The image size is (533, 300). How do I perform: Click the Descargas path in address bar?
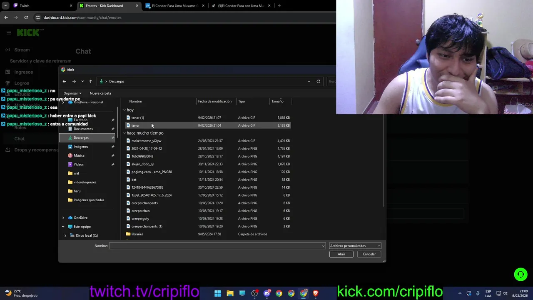click(117, 81)
